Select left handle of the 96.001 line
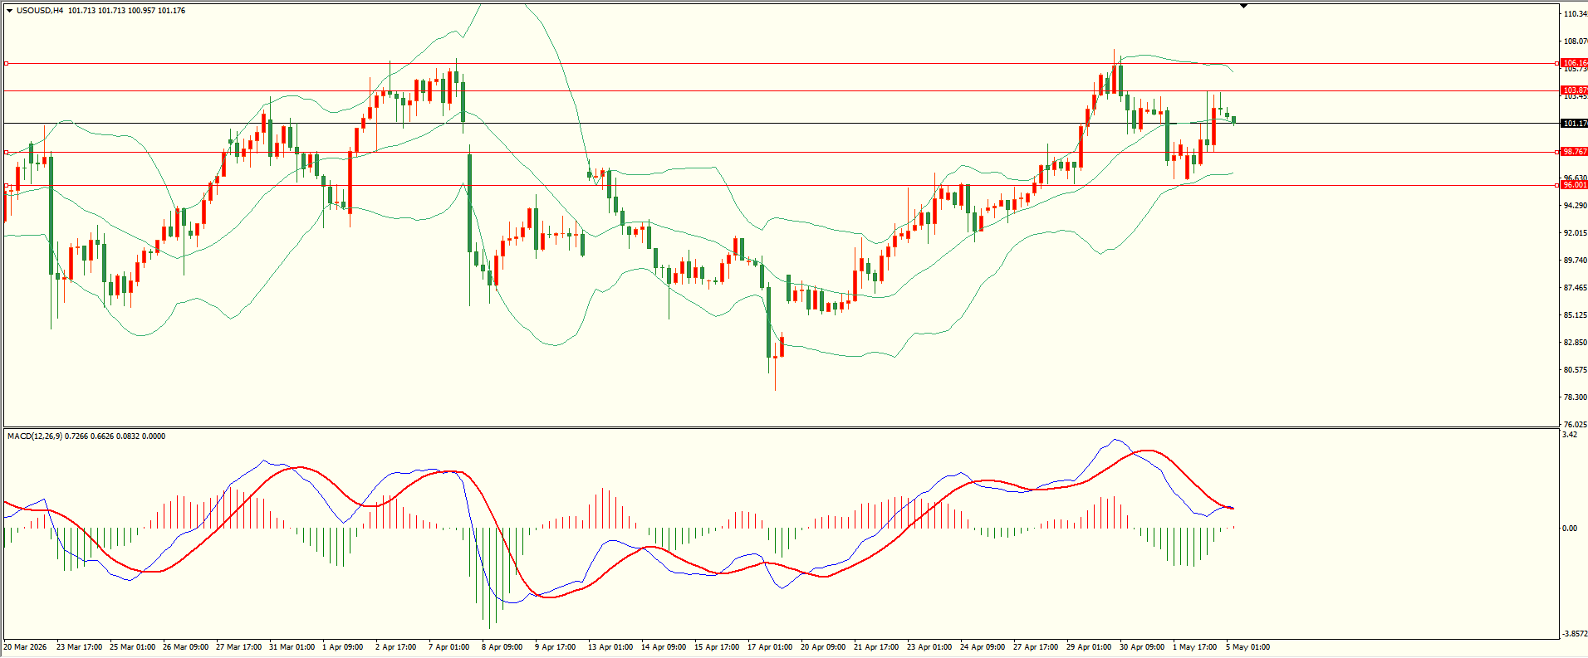Viewport: 1588px width, 658px height. [x=6, y=185]
